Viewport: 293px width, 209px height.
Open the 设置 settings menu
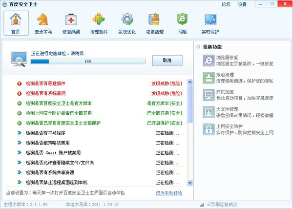point(242,4)
